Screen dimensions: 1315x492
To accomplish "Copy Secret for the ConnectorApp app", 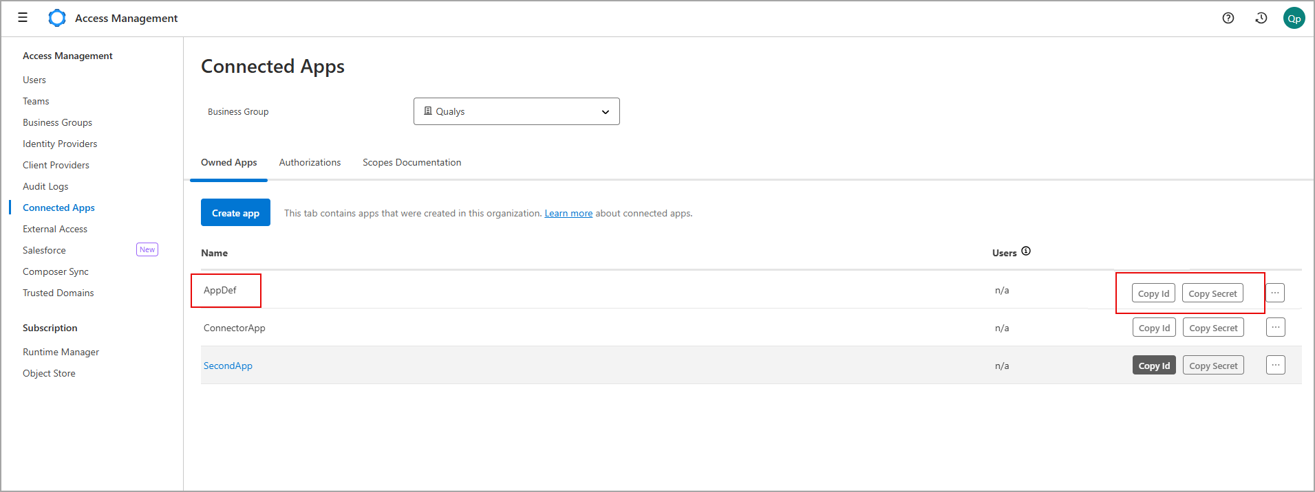I will [1213, 328].
